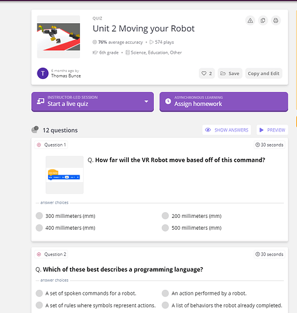
Task: Choose 'An action performed by a robot' option
Action: (204, 293)
